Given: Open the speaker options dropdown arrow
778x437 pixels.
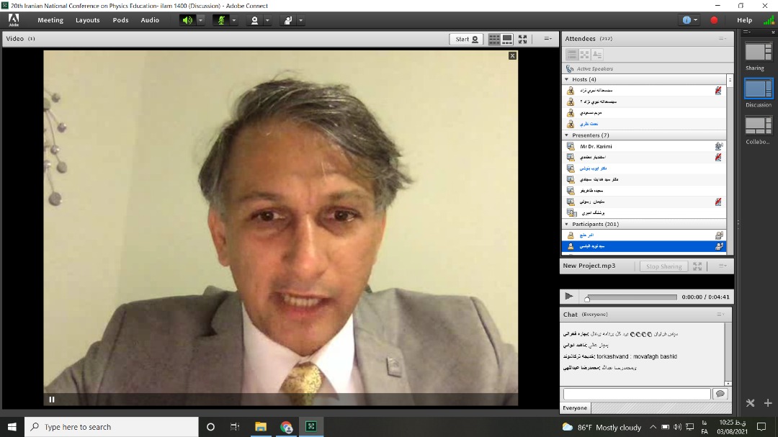Looking at the screenshot, I should click(201, 20).
